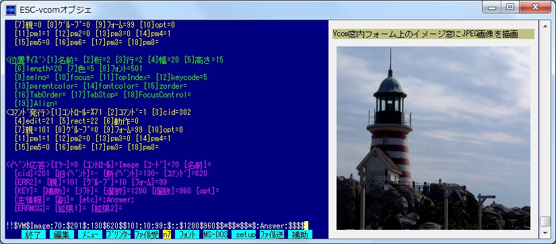The width and height of the screenshot is (556, 244).
Task: Click the ESC-vcom application icon in title bar
Action: point(11,10)
